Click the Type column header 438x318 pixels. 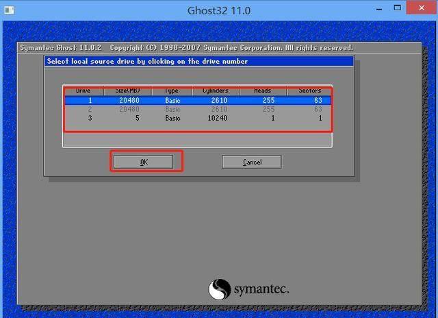pos(172,90)
